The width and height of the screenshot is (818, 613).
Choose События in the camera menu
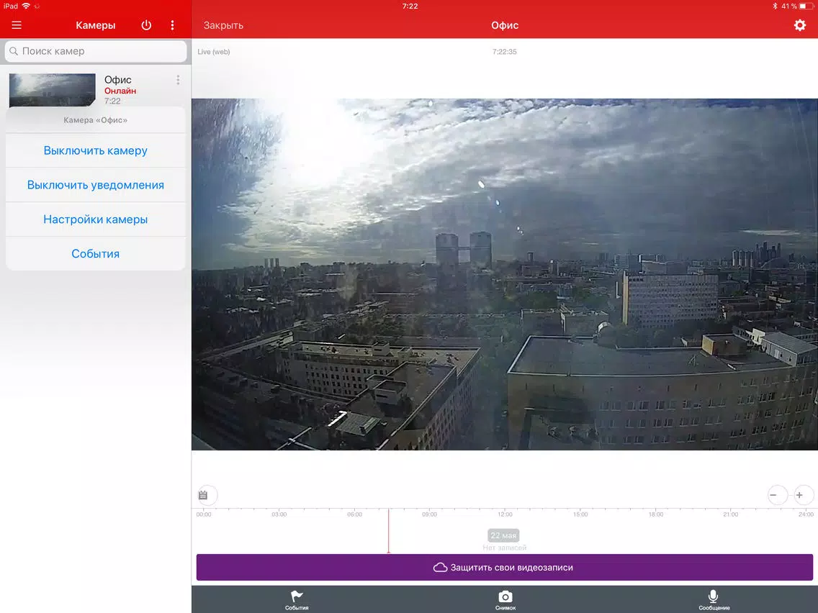pos(96,254)
